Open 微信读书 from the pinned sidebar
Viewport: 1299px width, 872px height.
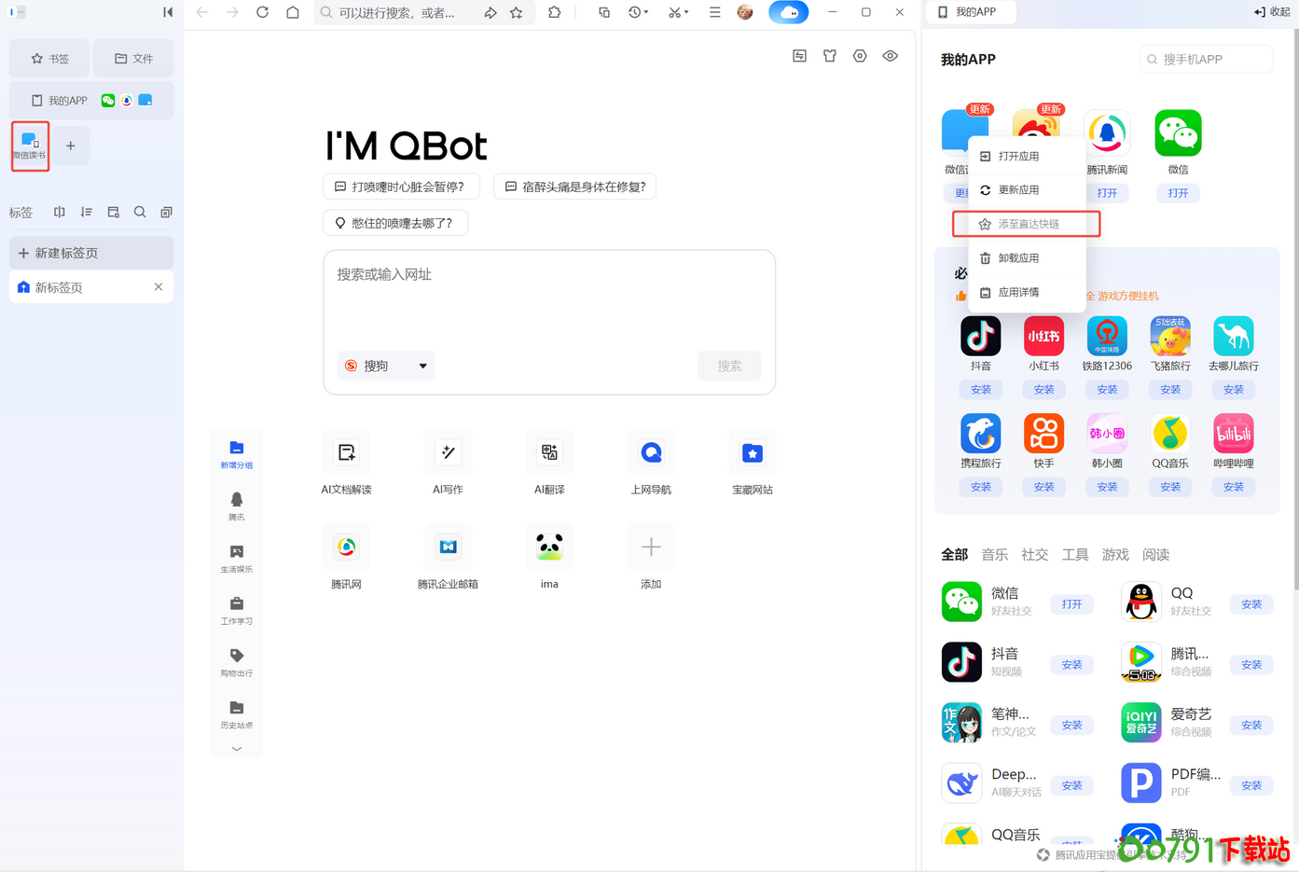point(30,145)
